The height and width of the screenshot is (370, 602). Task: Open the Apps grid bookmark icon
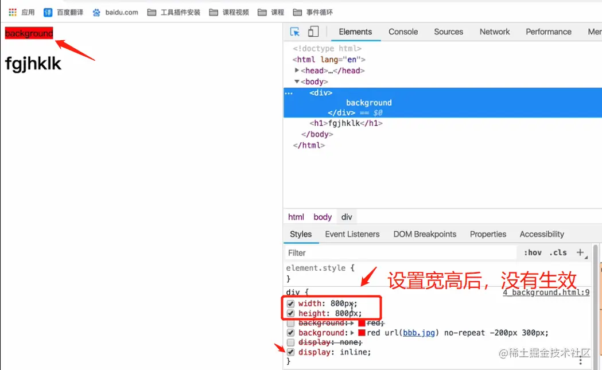[12, 12]
